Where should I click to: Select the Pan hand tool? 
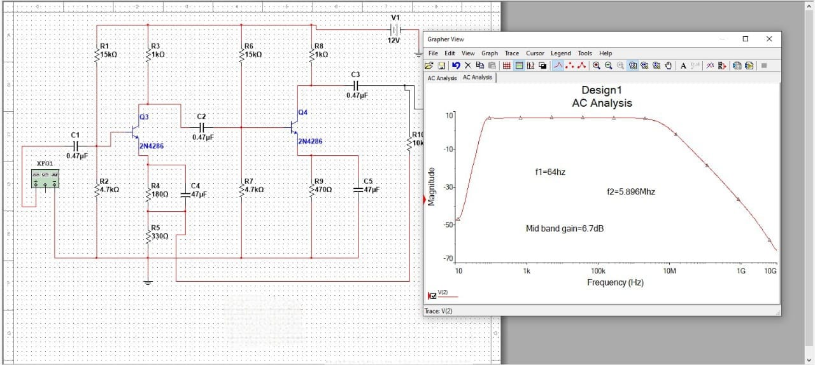(669, 65)
